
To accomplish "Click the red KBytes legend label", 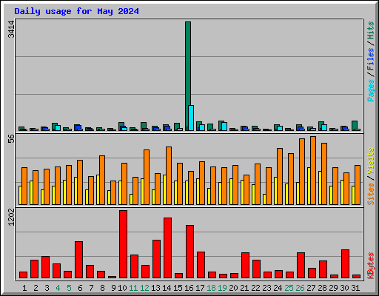I will tap(370, 266).
